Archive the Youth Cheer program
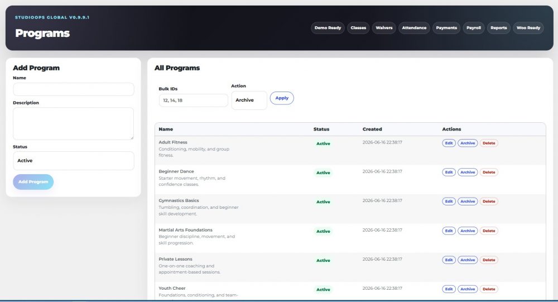 (x=468, y=289)
